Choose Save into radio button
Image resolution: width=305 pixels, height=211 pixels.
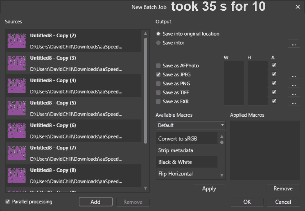tap(159, 43)
